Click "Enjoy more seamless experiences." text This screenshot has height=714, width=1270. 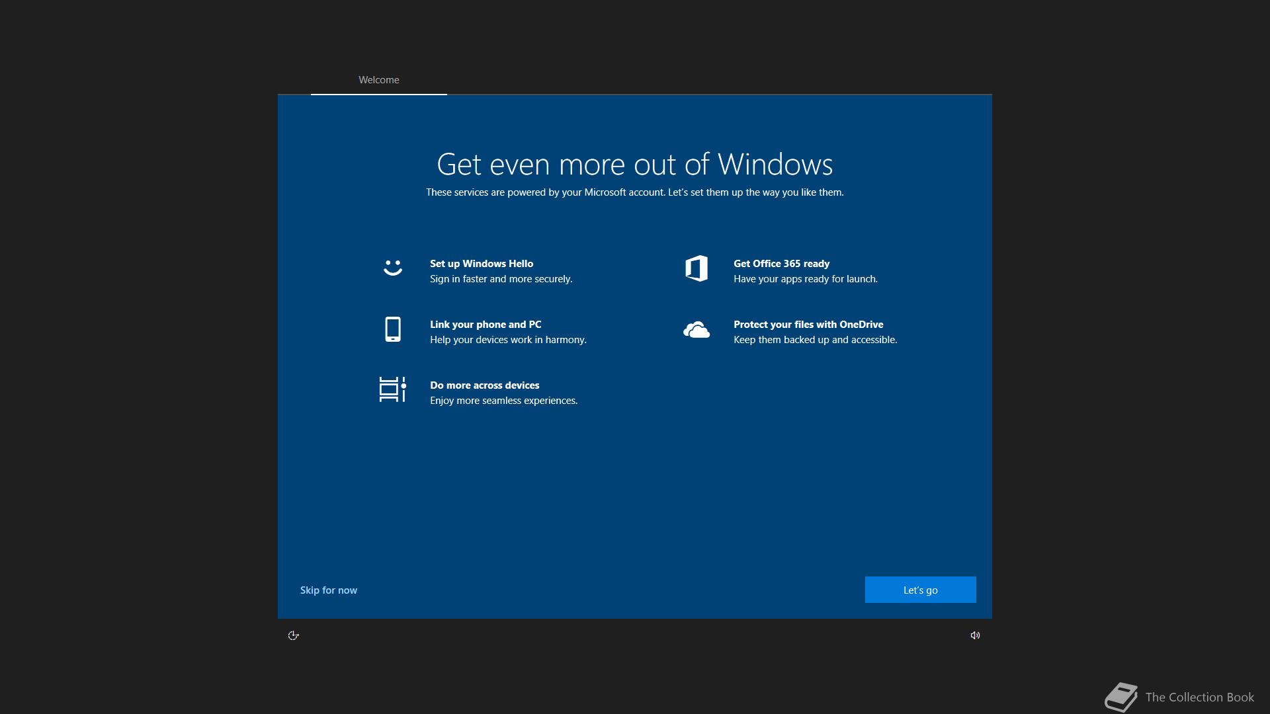pos(504,401)
